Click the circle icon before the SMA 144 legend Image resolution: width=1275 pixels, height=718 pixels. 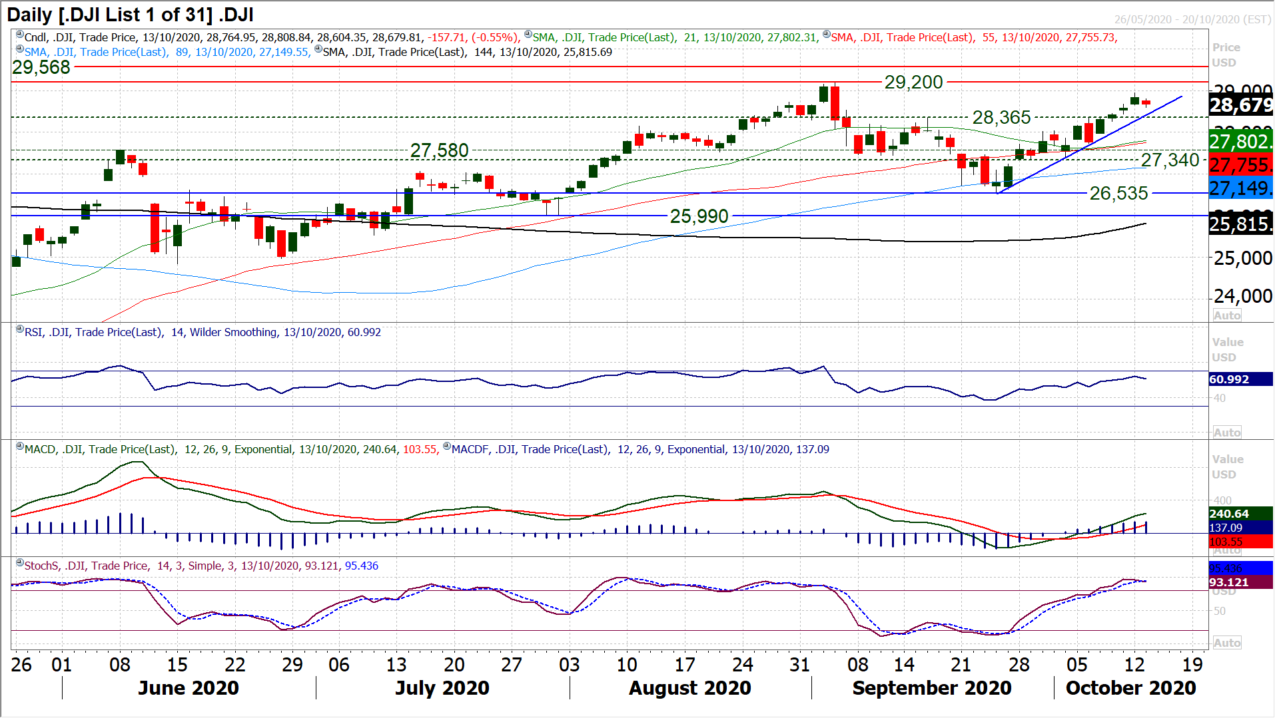coord(318,49)
